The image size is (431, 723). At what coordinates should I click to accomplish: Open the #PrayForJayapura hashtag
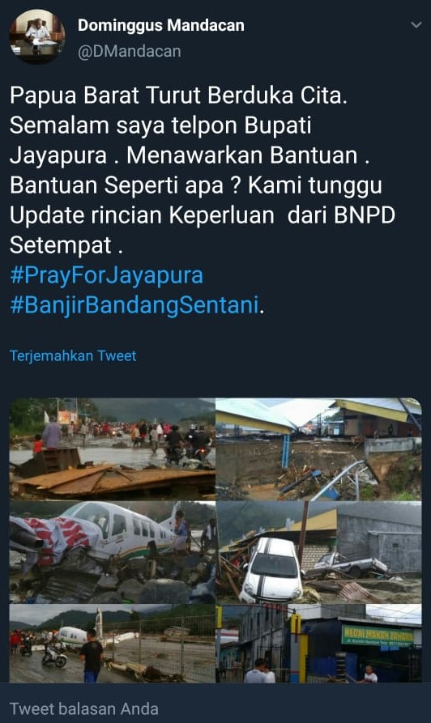(x=107, y=275)
